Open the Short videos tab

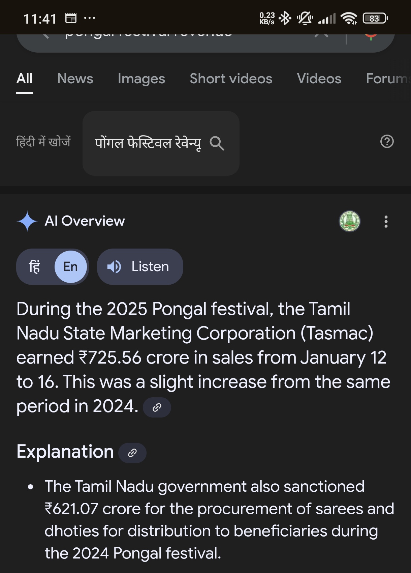pos(231,79)
